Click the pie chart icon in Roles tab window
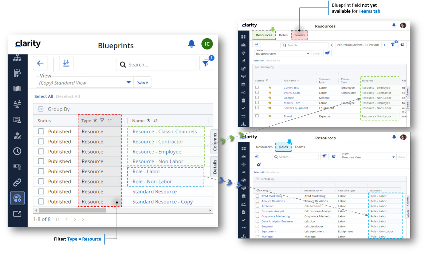The height and width of the screenshot is (254, 426). [x=333, y=156]
